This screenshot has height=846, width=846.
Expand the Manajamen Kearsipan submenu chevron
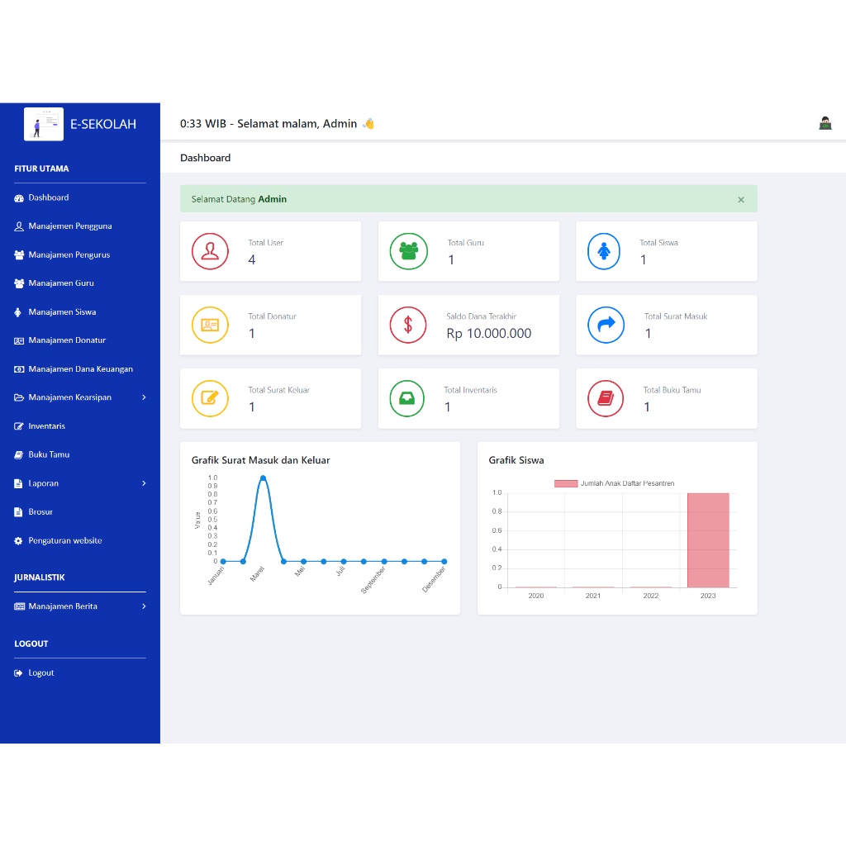[144, 397]
